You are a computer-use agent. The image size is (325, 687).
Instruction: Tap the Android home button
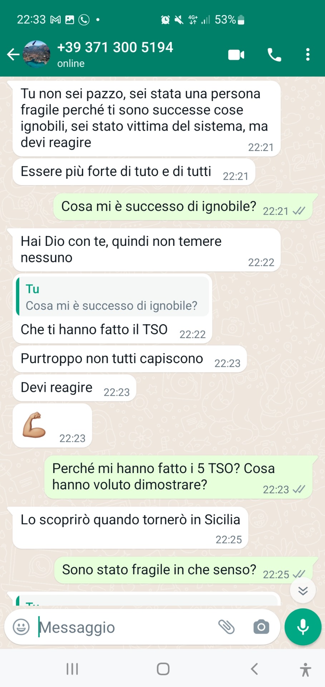tap(163, 669)
